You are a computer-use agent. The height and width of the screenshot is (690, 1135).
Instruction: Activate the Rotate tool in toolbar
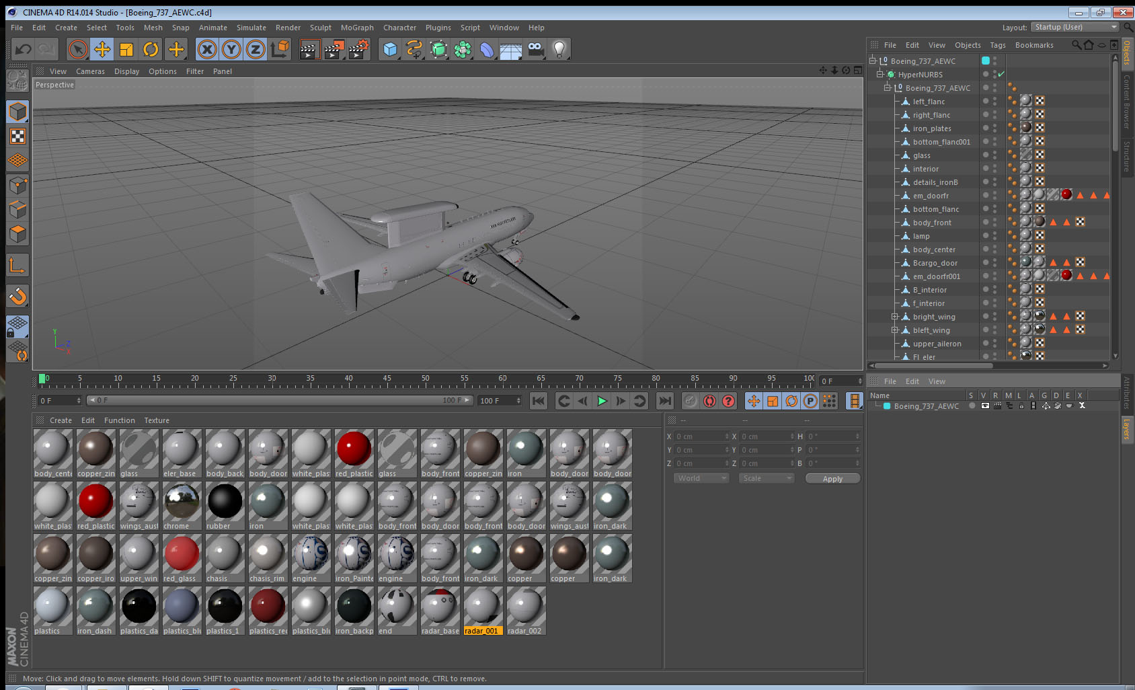(151, 49)
